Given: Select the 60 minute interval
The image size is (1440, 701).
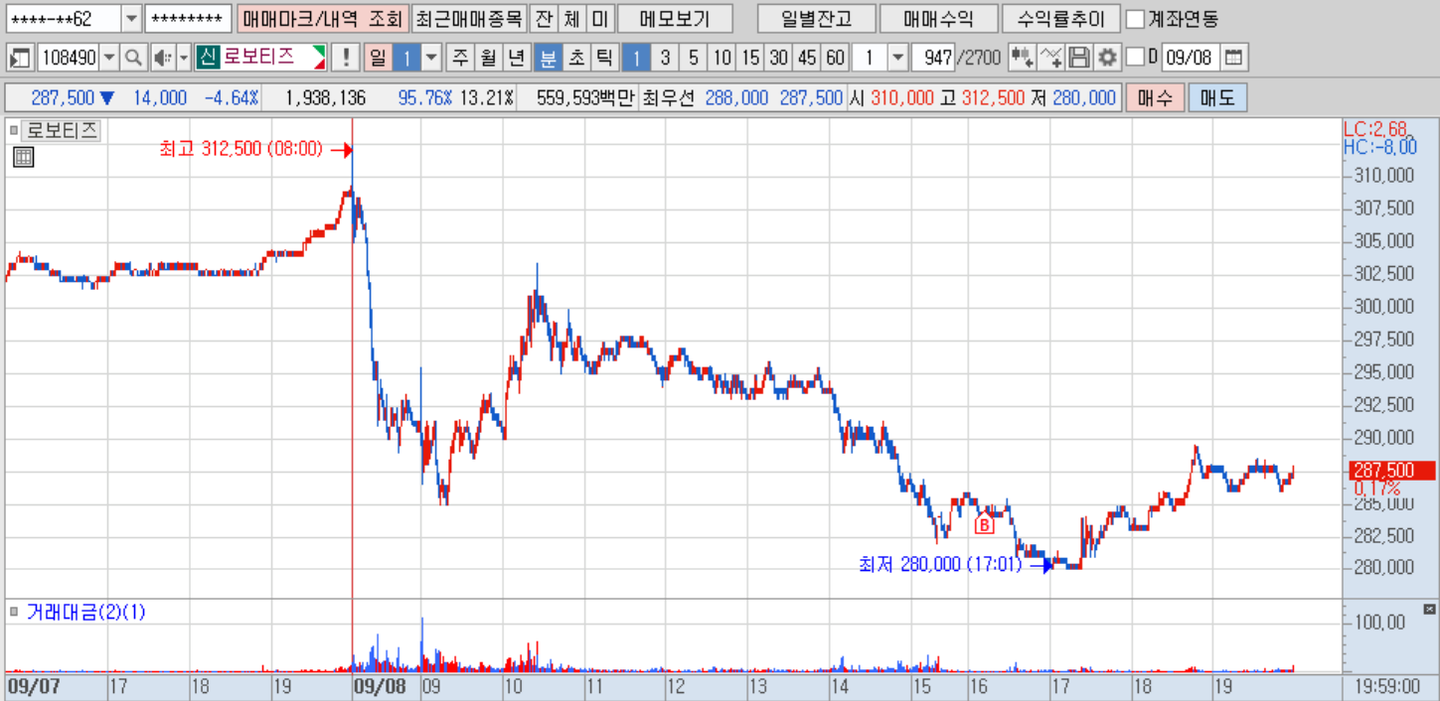Looking at the screenshot, I should pos(835,58).
